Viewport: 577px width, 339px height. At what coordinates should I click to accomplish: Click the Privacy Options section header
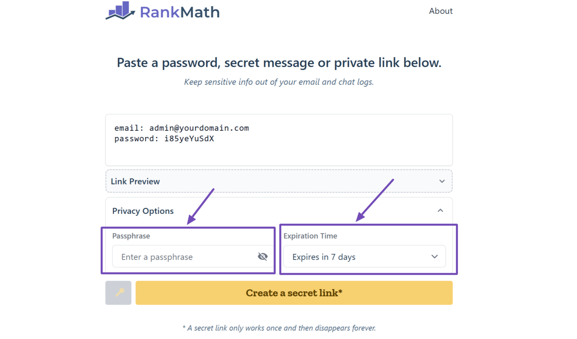point(143,211)
